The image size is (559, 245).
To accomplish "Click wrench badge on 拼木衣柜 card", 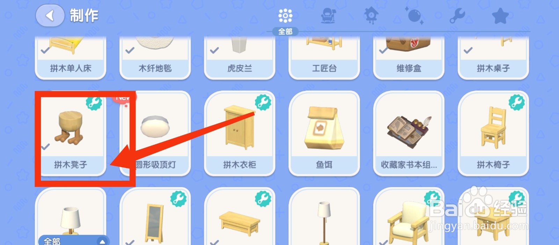I will (x=263, y=102).
